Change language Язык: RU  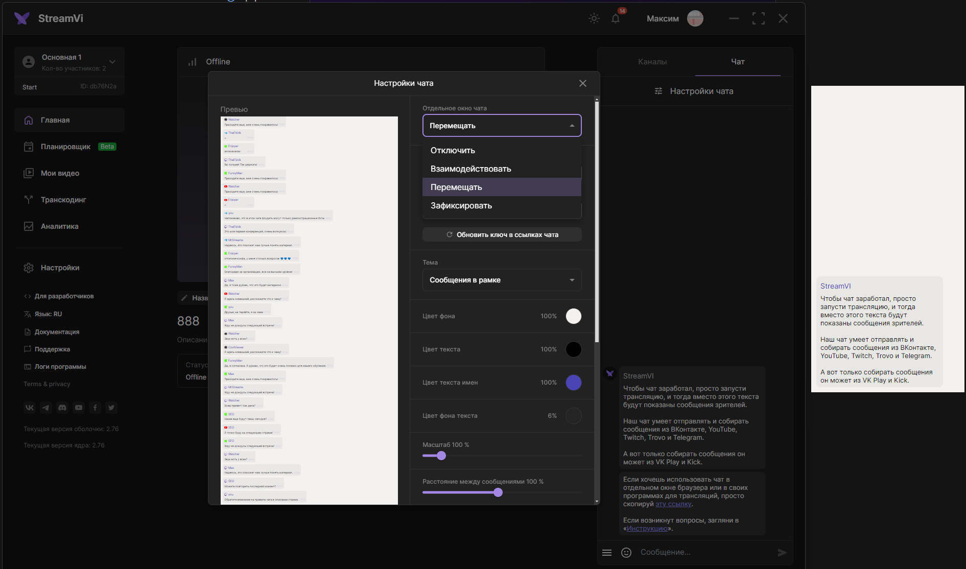tap(43, 314)
